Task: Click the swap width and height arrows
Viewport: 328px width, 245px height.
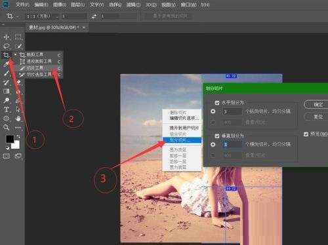Action: point(94,16)
